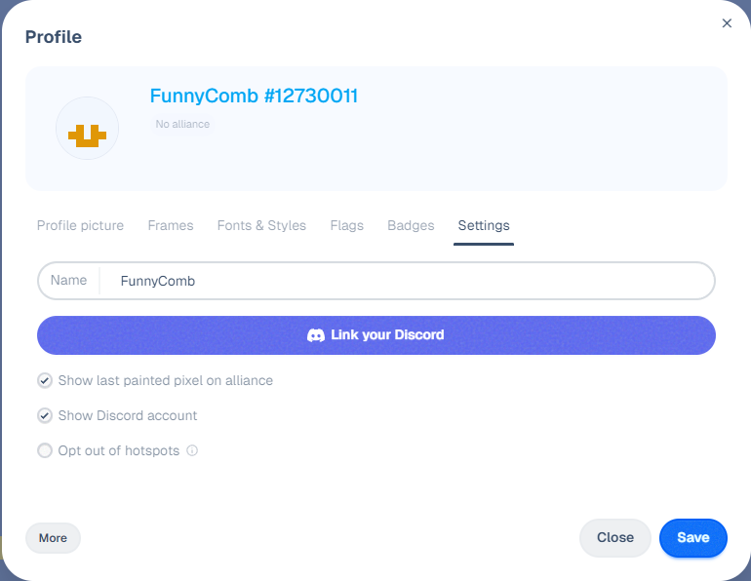Open the More options button
Image resolution: width=751 pixels, height=581 pixels.
click(53, 538)
